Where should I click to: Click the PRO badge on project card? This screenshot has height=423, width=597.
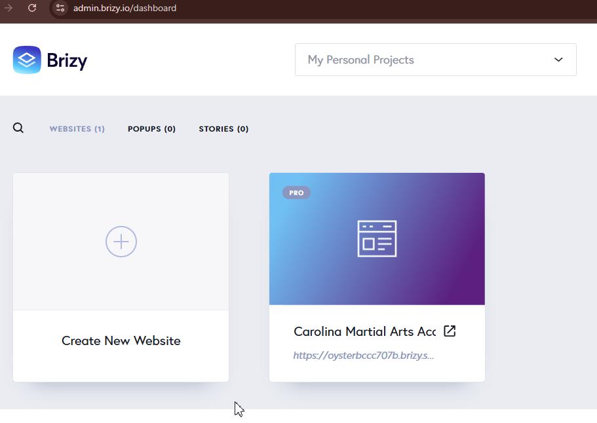coord(296,193)
